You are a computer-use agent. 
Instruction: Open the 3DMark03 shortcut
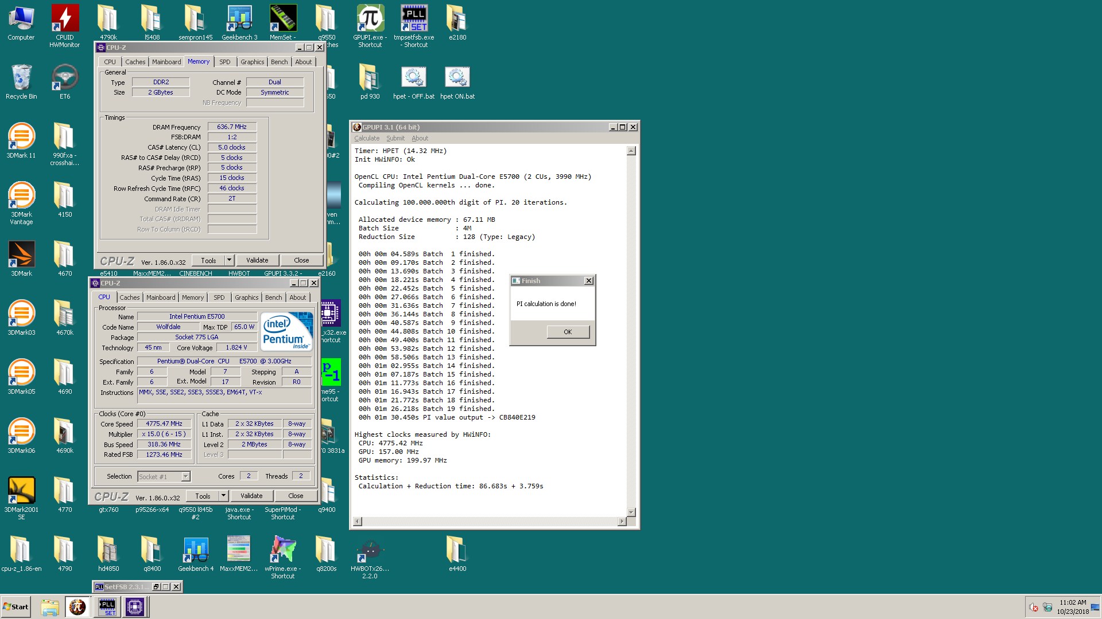(x=21, y=318)
